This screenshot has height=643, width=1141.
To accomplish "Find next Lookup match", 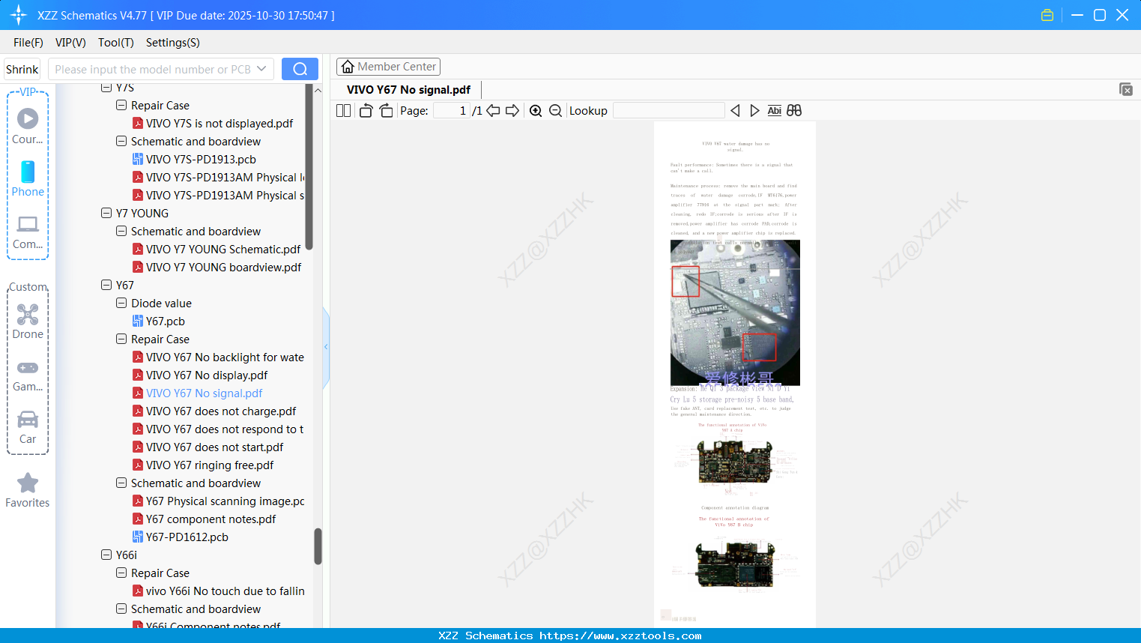I will 754,111.
